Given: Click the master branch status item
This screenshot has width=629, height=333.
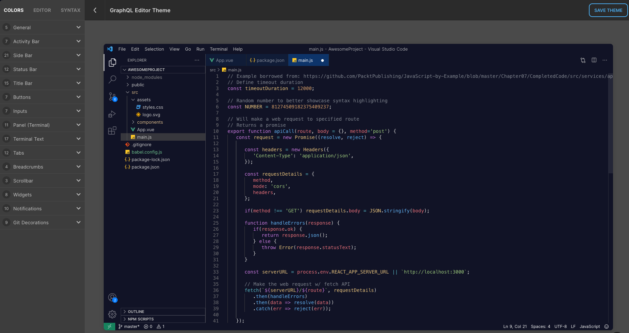Looking at the screenshot, I should (129, 327).
